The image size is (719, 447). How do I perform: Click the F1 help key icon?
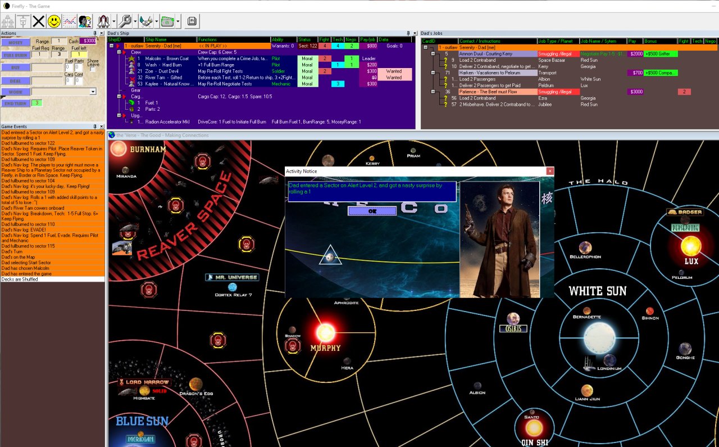[x=191, y=21]
